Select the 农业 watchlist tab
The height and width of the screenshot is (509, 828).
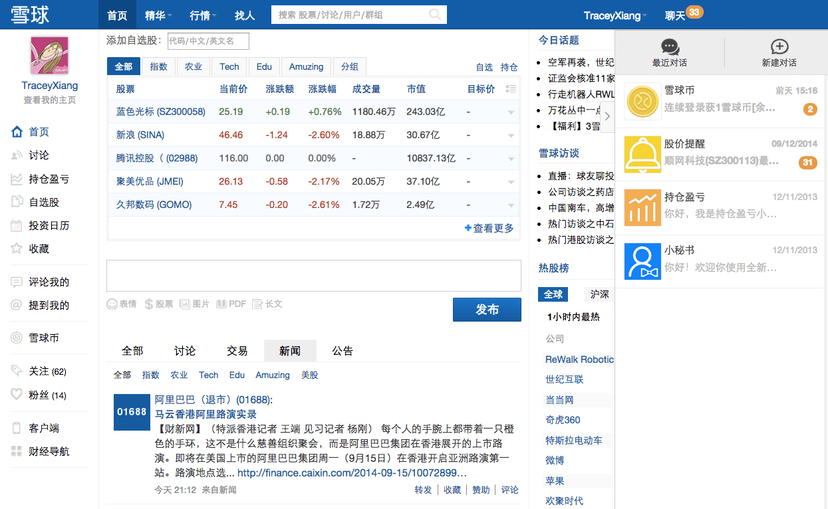[x=194, y=66]
